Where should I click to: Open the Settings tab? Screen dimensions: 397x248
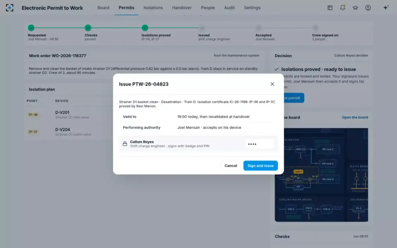point(252,8)
